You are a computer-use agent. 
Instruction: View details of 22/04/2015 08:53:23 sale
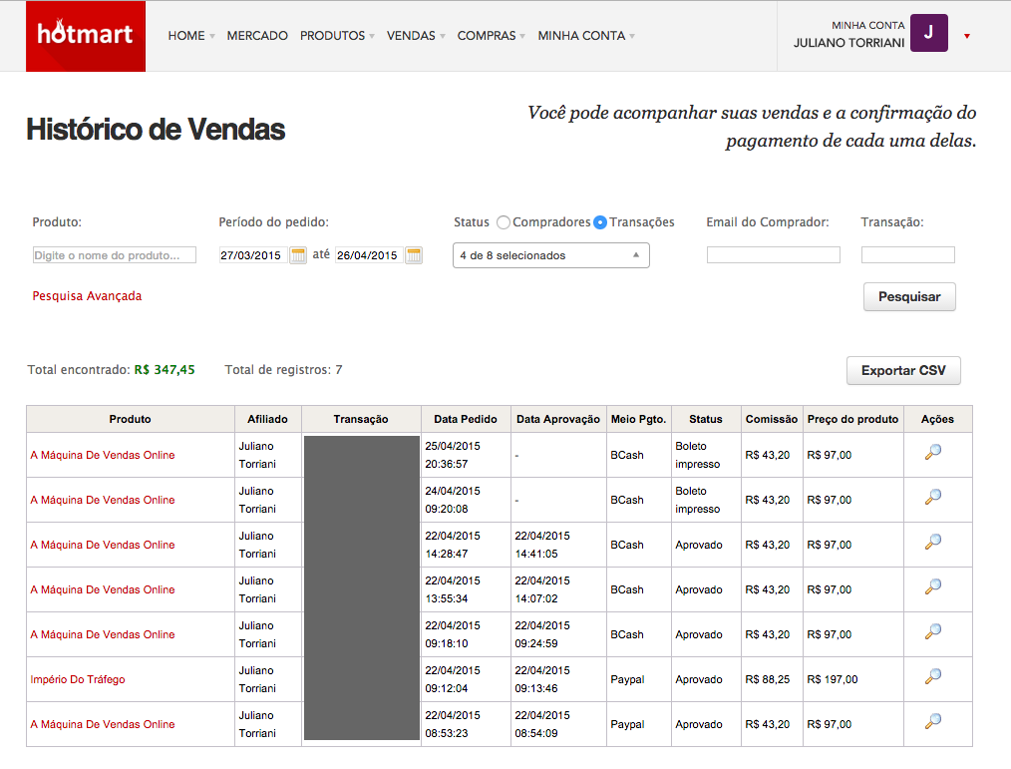tap(933, 721)
